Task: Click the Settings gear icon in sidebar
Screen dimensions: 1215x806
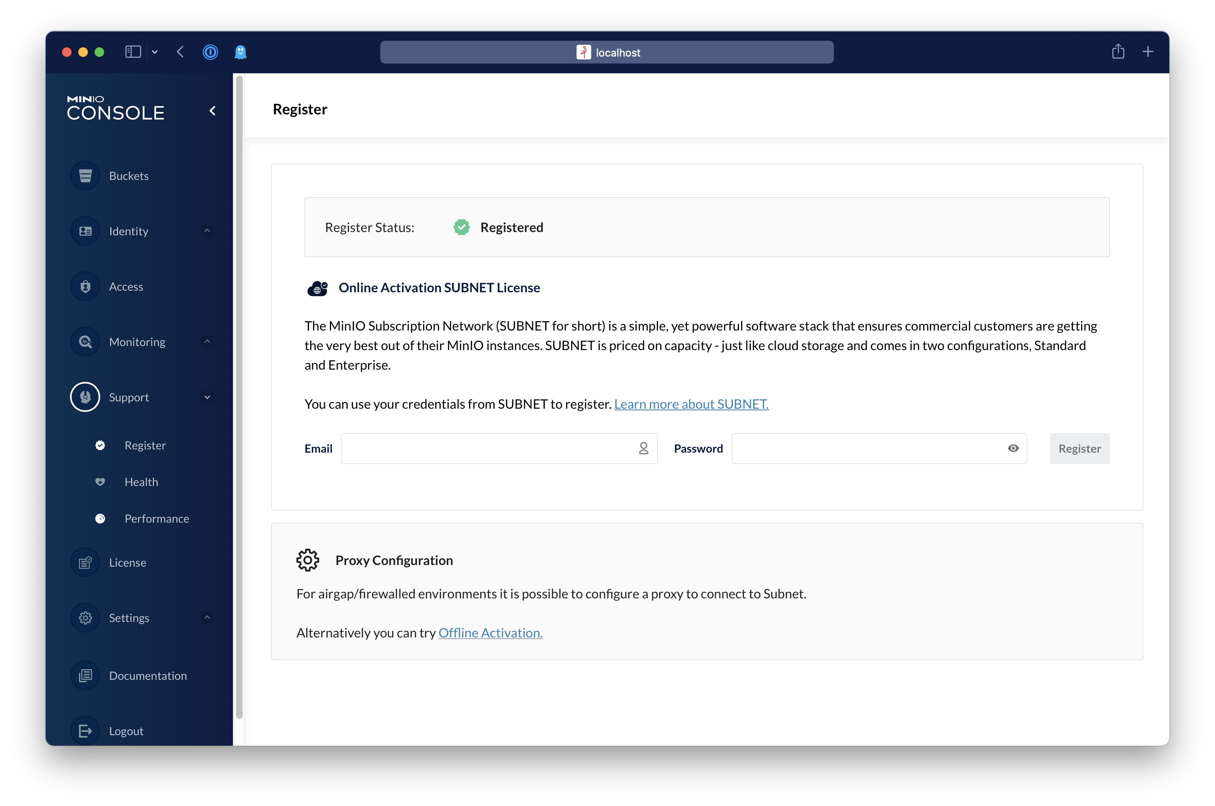Action: pyautogui.click(x=86, y=618)
